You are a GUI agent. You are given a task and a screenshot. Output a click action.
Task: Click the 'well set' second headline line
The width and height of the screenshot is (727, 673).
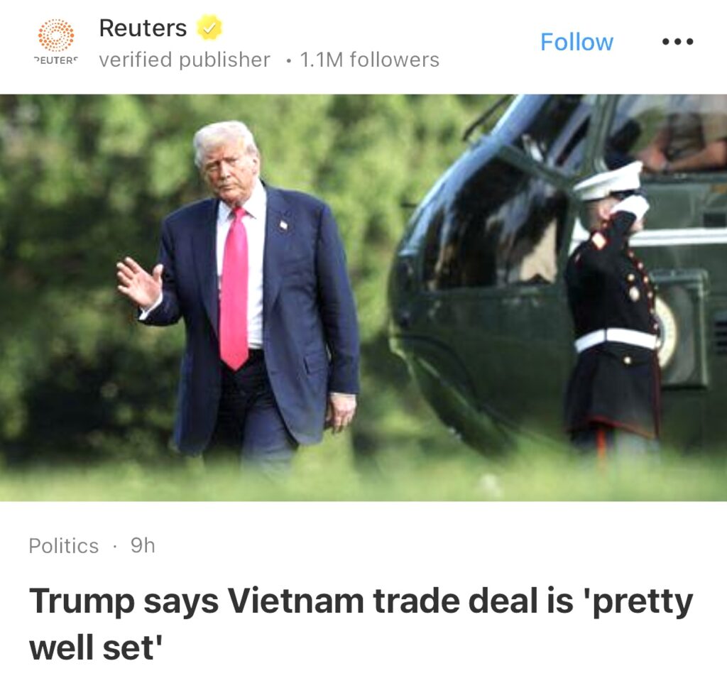[x=96, y=647]
